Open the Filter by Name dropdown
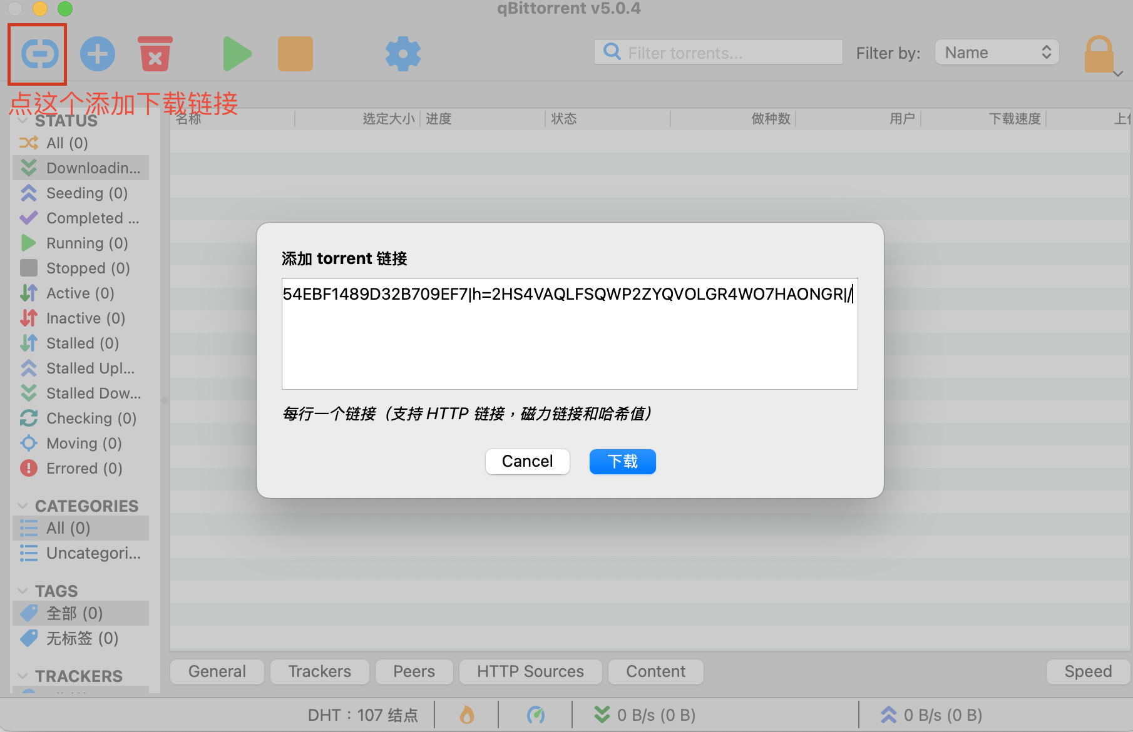 996,52
